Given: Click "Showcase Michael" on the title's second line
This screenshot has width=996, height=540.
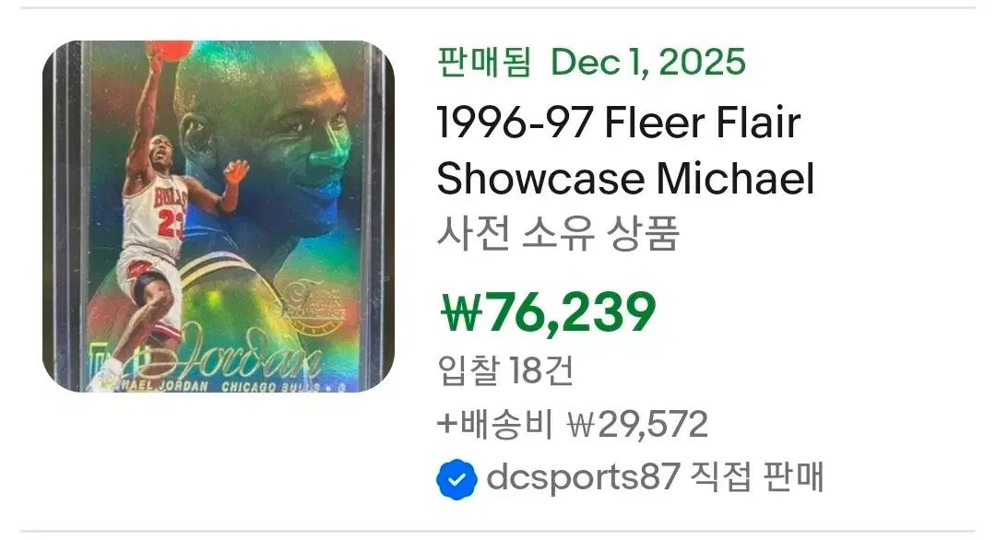Looking at the screenshot, I should (625, 179).
